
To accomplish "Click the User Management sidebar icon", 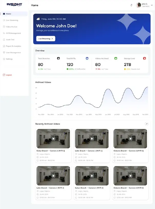I will click(4, 52).
